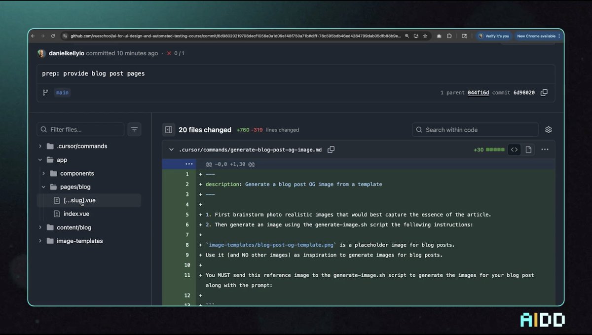
Task: Expand the image-templates folder
Action: coord(40,241)
